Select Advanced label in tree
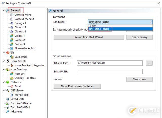This screenshot has width=162, height=118. (16, 112)
